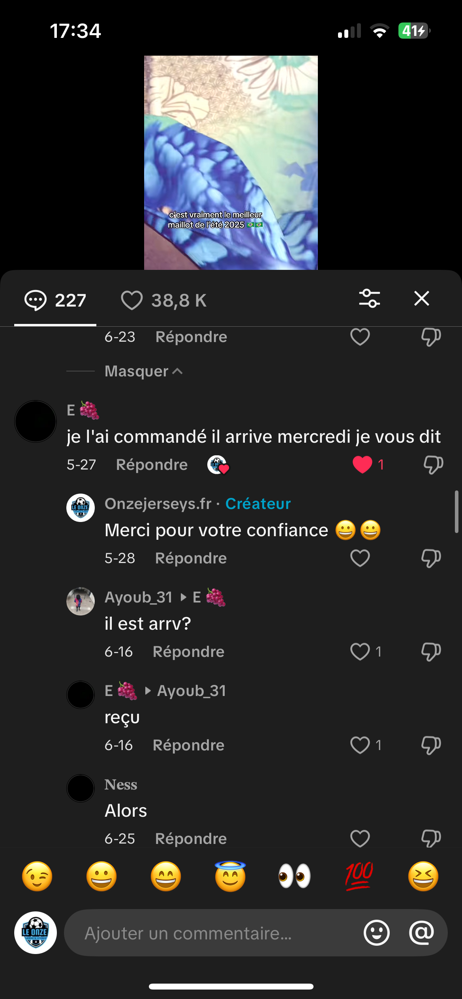Unlike E's 'je l'ai commandé' comment
Viewport: 462px width, 999px height.
362,464
